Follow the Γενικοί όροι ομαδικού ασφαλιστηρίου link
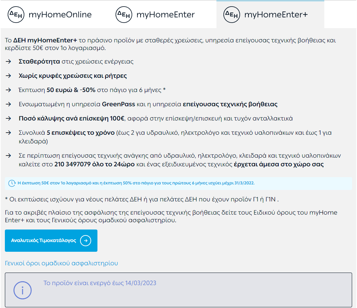 tap(62, 263)
